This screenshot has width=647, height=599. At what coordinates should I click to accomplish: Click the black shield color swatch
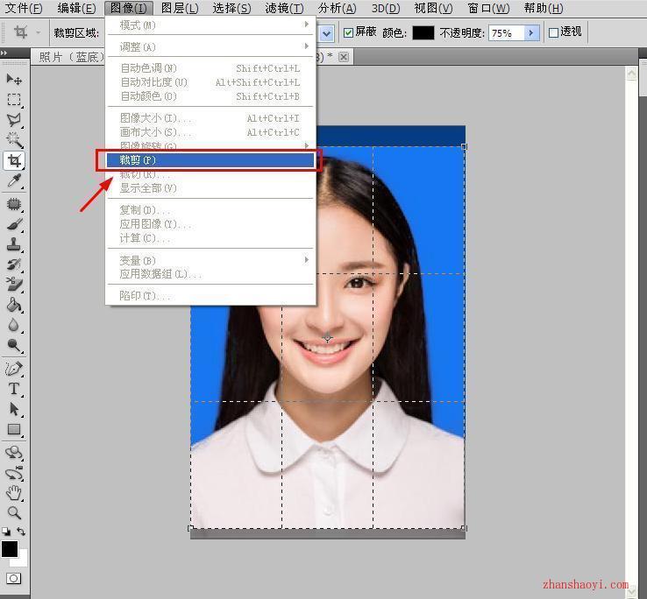tap(423, 32)
